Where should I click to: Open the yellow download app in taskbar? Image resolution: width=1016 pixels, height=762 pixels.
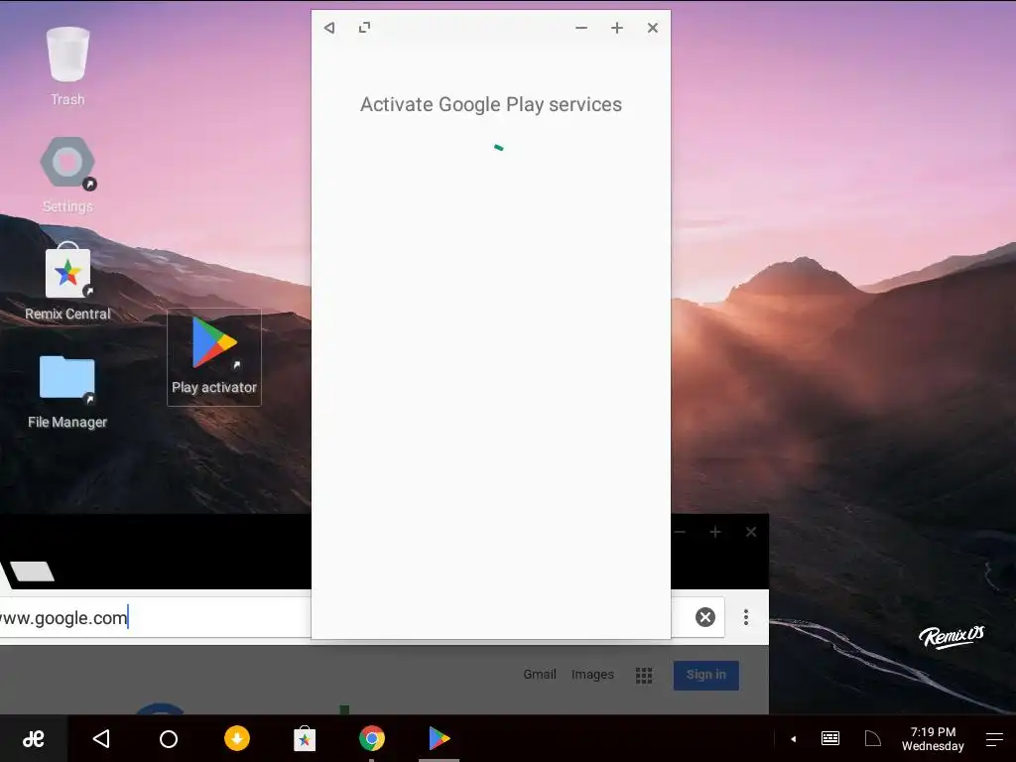click(x=236, y=738)
